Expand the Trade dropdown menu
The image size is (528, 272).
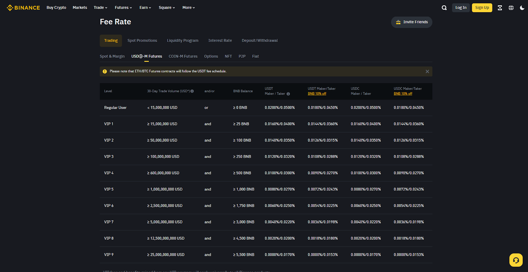[x=100, y=8]
